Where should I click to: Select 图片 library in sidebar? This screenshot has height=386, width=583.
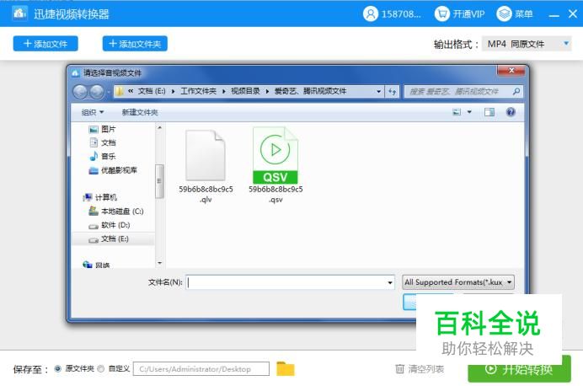tap(102, 129)
